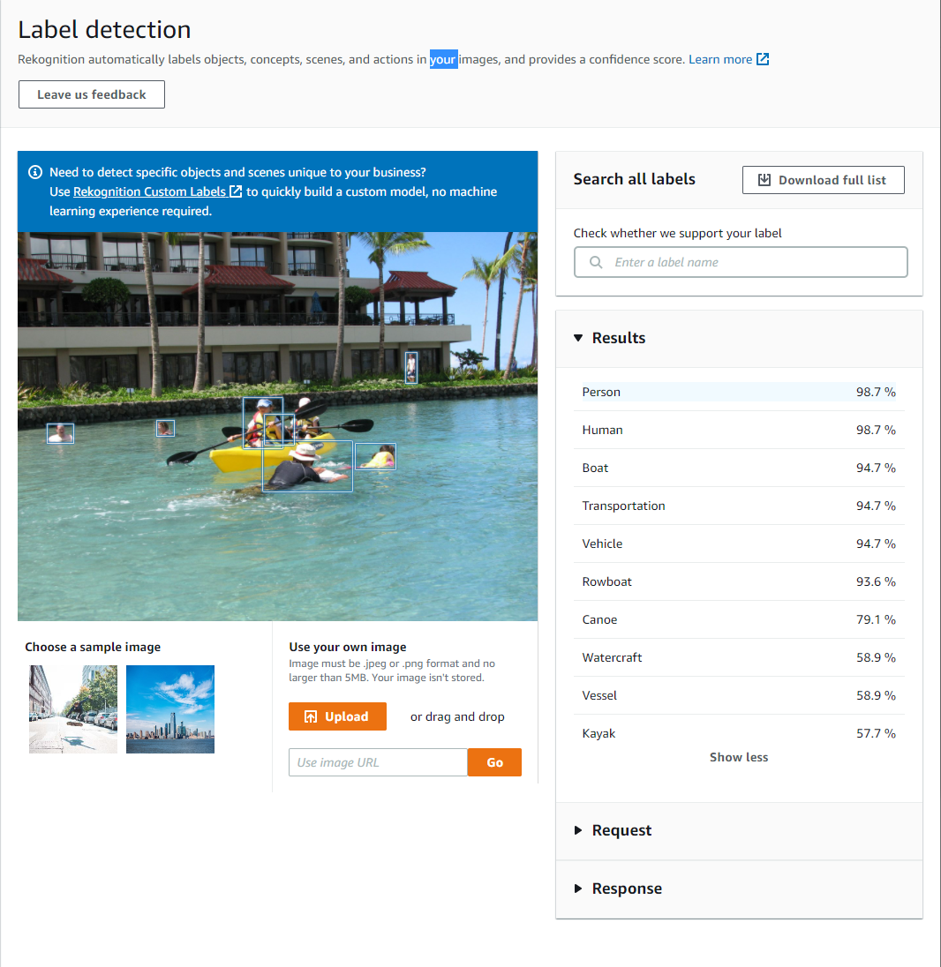Click the download icon in Download full list
Screen dimensions: 941x967
(x=764, y=179)
